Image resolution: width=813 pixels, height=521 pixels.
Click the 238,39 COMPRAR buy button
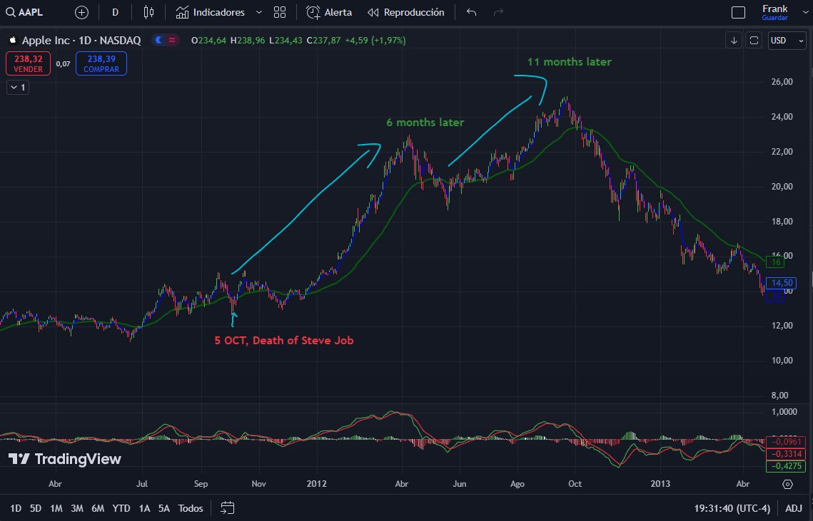tap(101, 63)
